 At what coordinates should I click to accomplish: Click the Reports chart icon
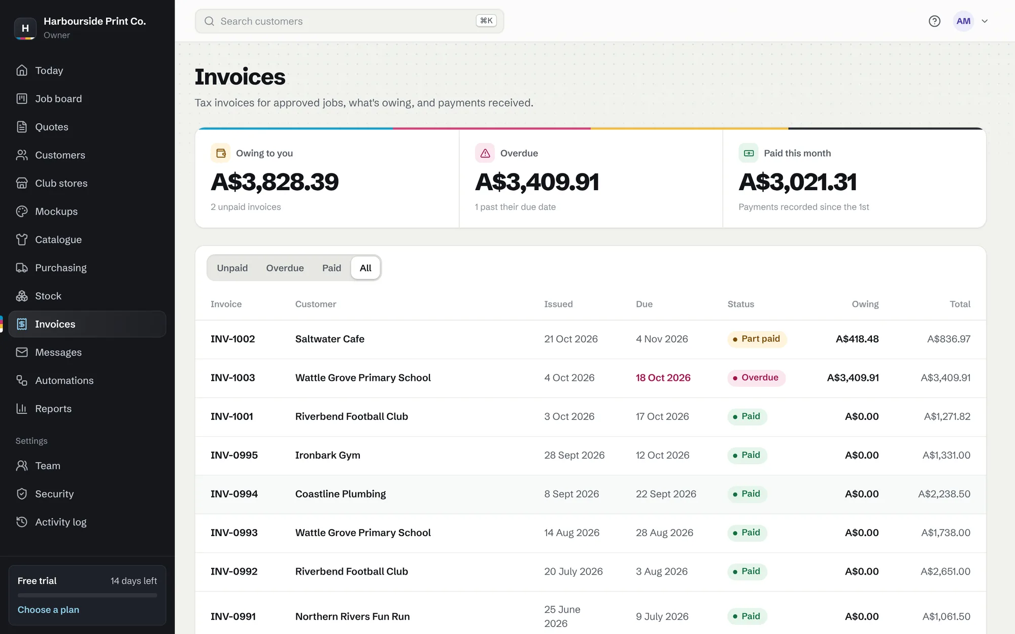pyautogui.click(x=22, y=408)
